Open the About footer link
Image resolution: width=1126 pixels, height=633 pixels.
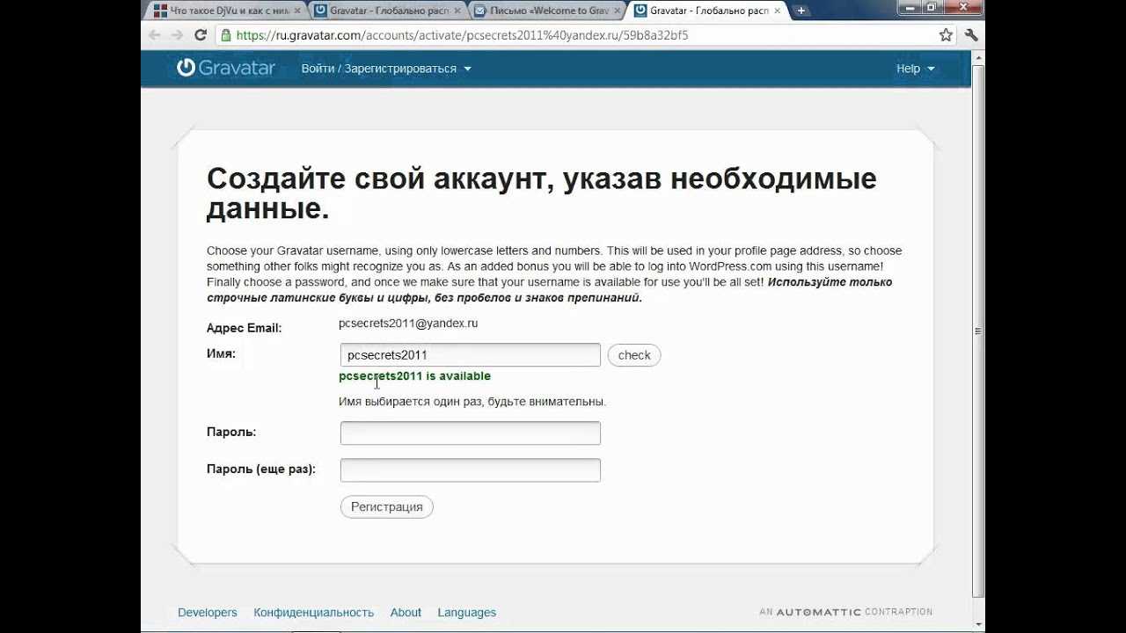(406, 612)
